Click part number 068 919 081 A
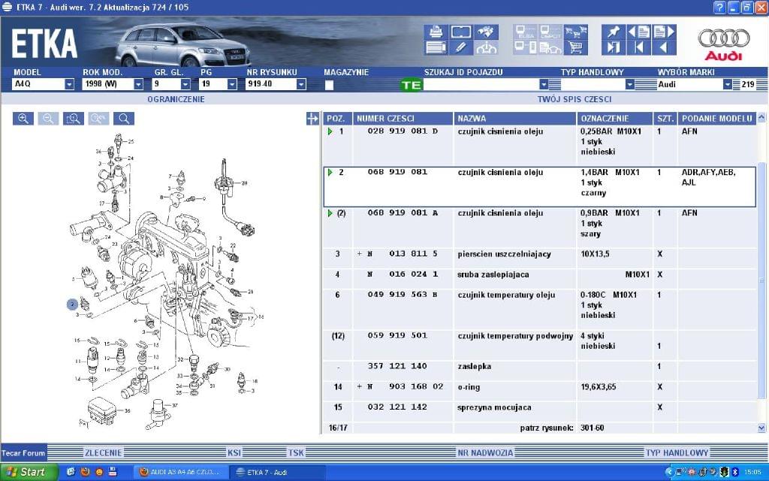Image resolution: width=769 pixels, height=481 pixels. tap(403, 213)
